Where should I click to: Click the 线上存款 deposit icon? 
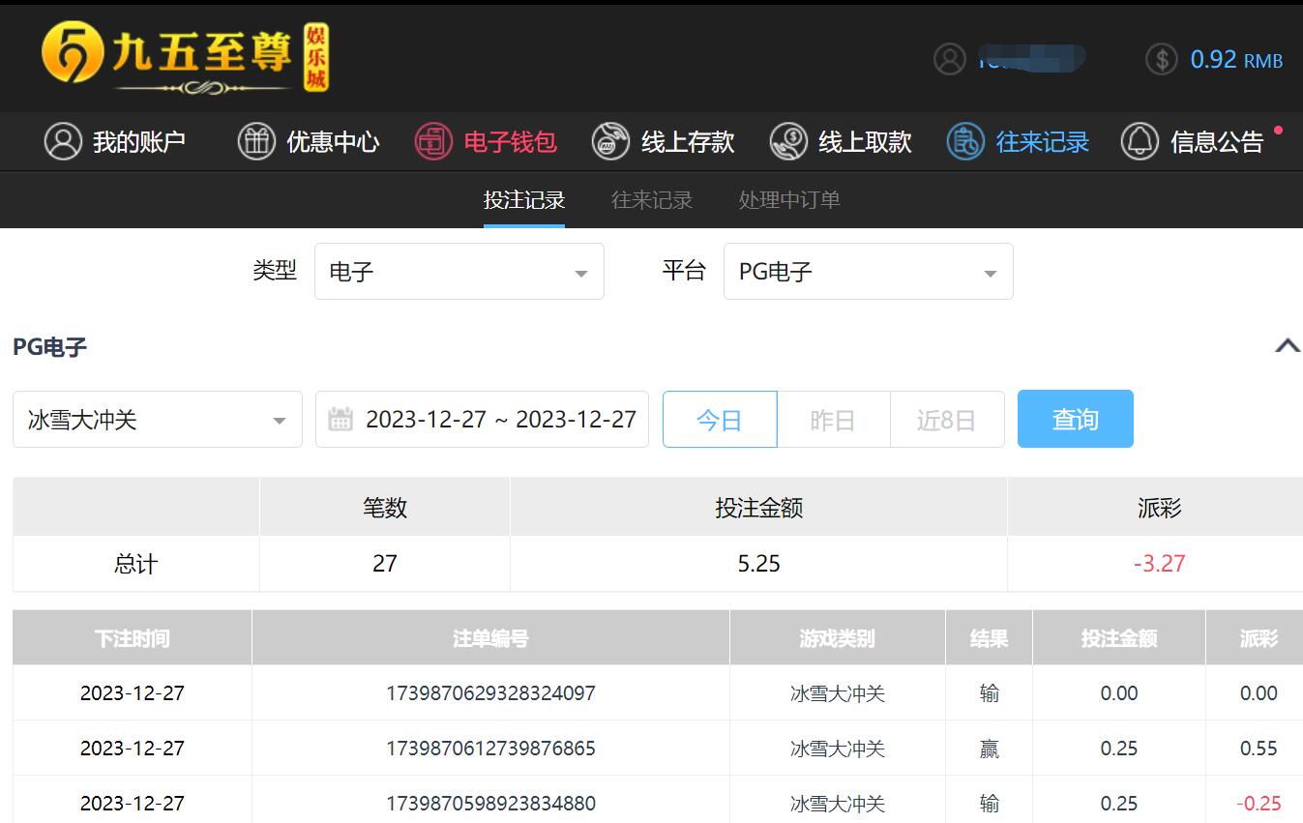pos(610,142)
